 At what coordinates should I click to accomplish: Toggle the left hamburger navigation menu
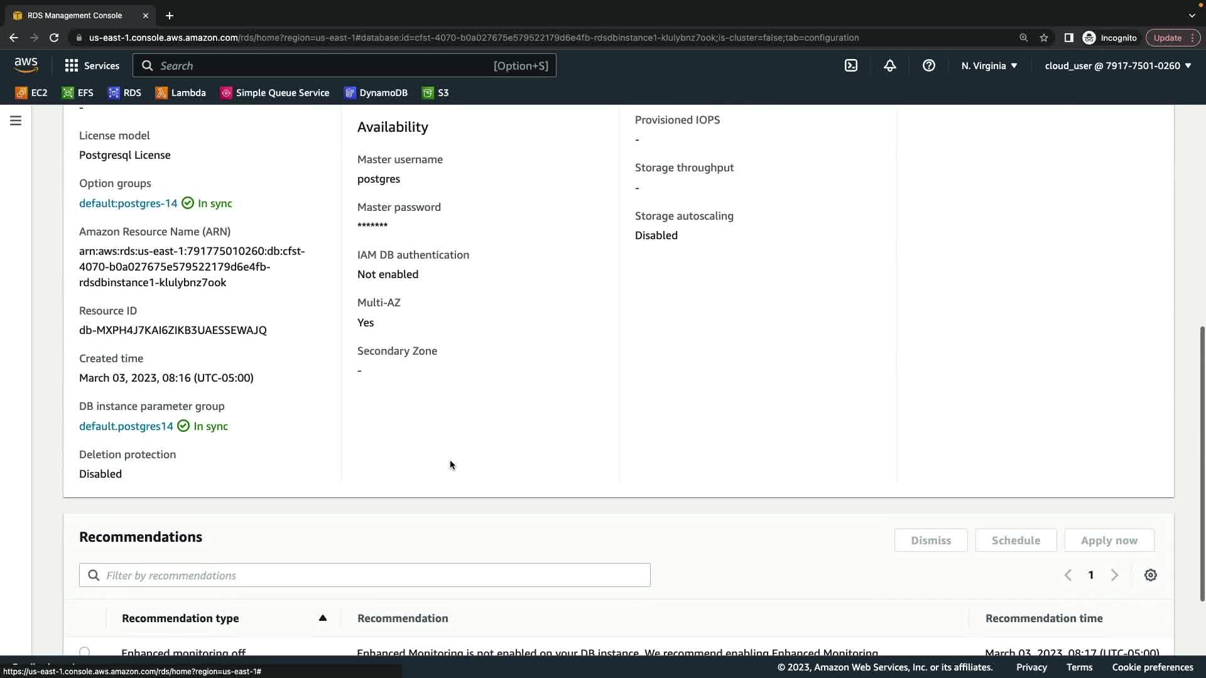point(16,121)
